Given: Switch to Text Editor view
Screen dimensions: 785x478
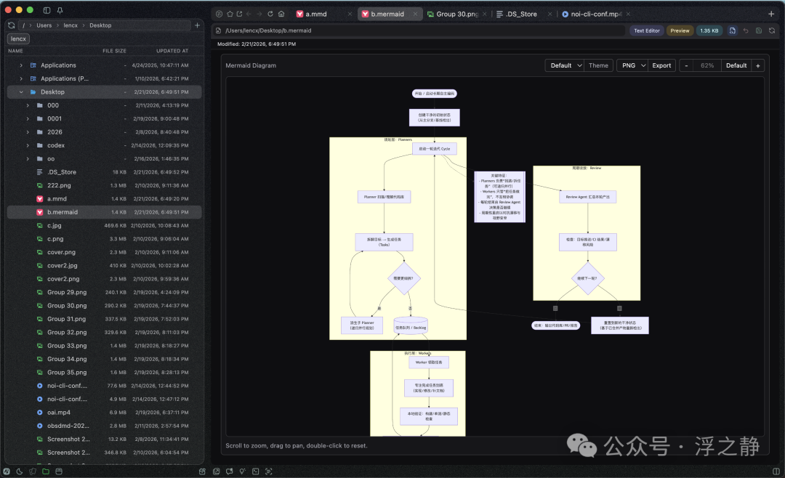Looking at the screenshot, I should tap(646, 31).
